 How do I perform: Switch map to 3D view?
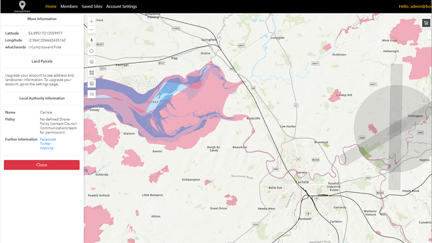point(92,94)
